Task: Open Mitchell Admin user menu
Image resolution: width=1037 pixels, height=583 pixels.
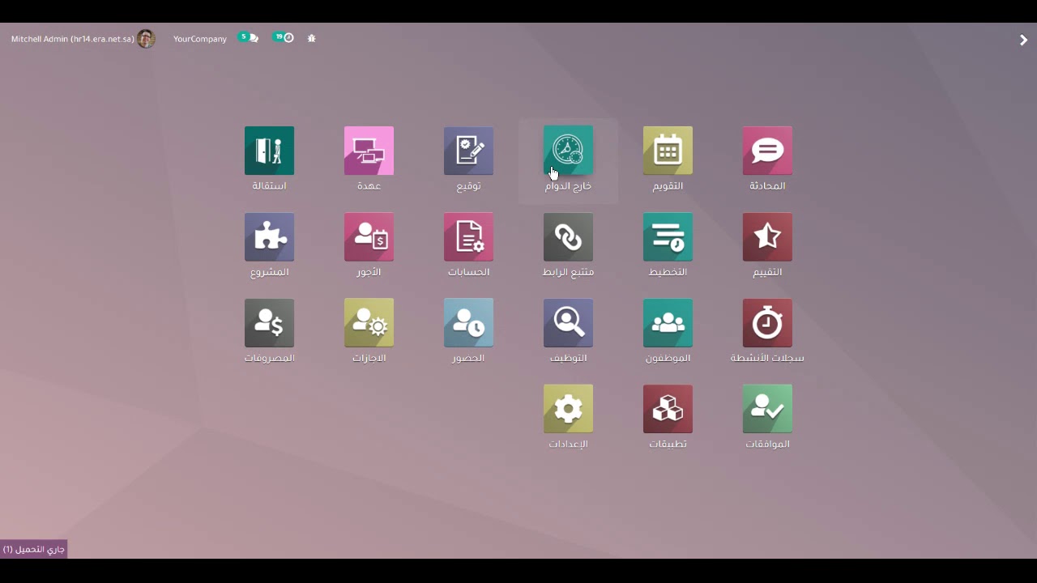Action: pos(83,39)
